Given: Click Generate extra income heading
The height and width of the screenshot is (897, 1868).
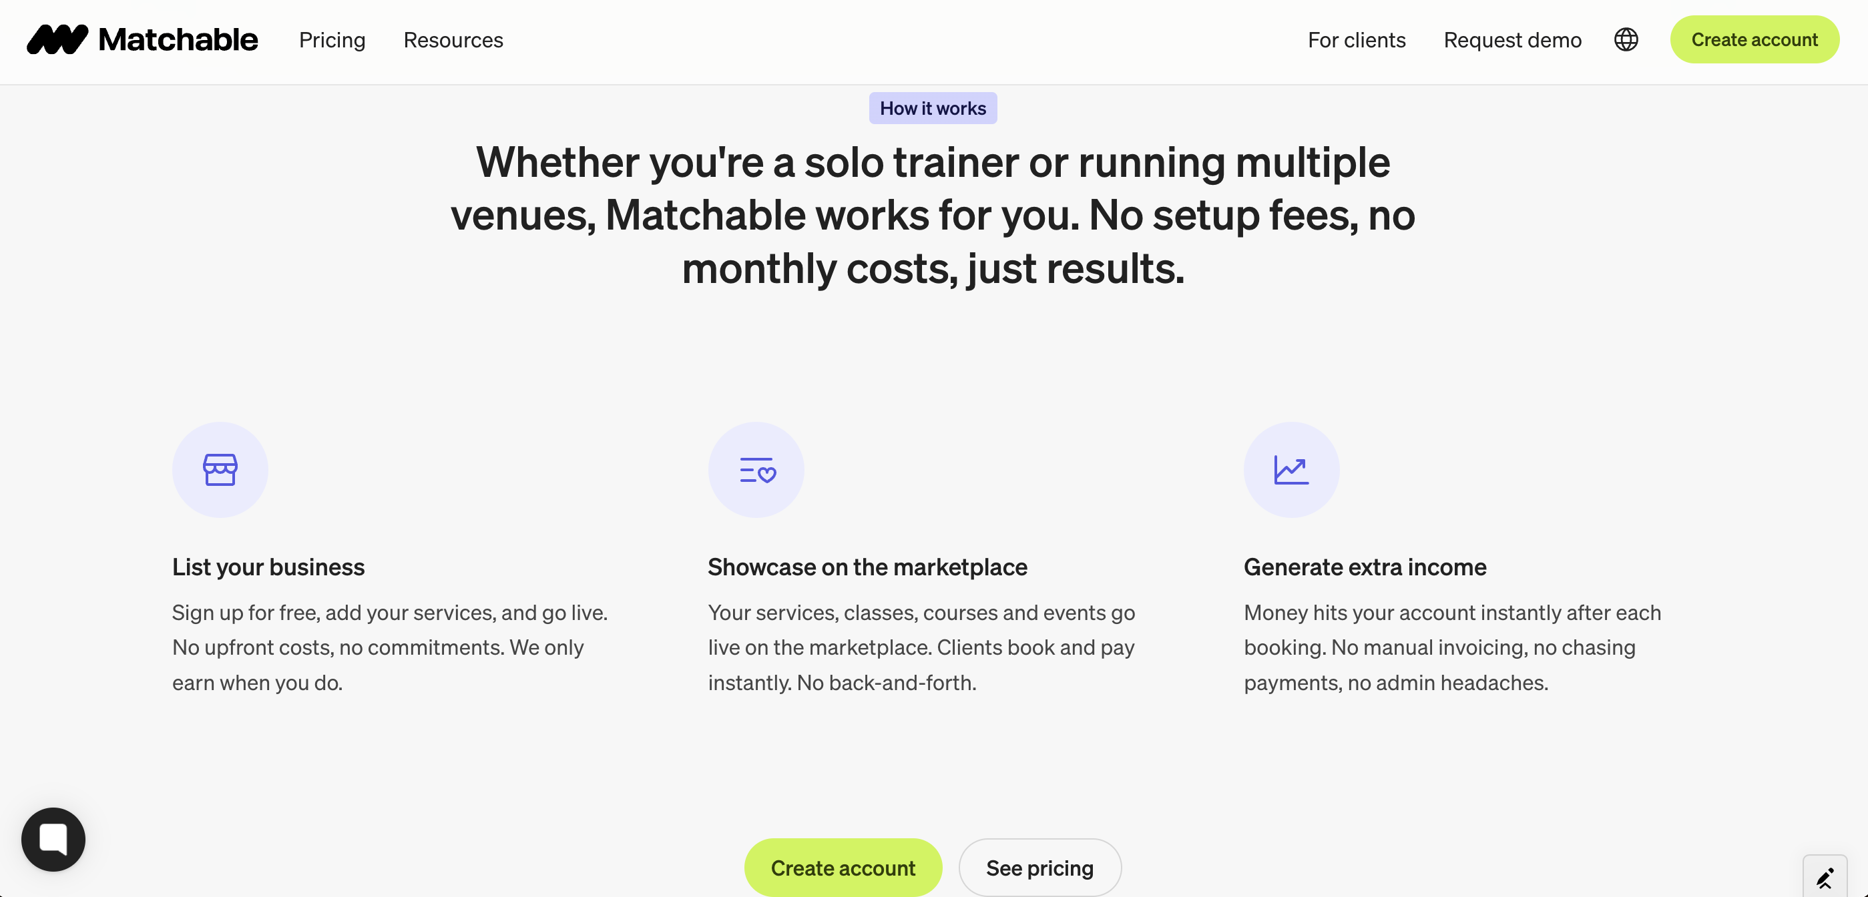Looking at the screenshot, I should [1365, 567].
